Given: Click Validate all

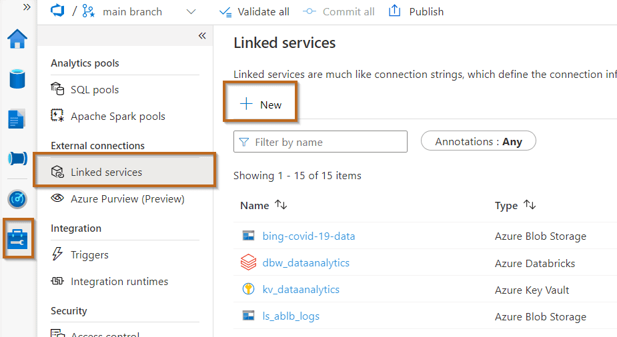Looking at the screenshot, I should pyautogui.click(x=254, y=12).
